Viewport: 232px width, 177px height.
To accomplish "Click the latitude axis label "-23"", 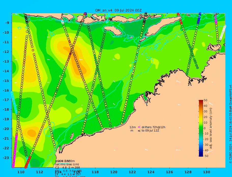I will coord(6,158).
